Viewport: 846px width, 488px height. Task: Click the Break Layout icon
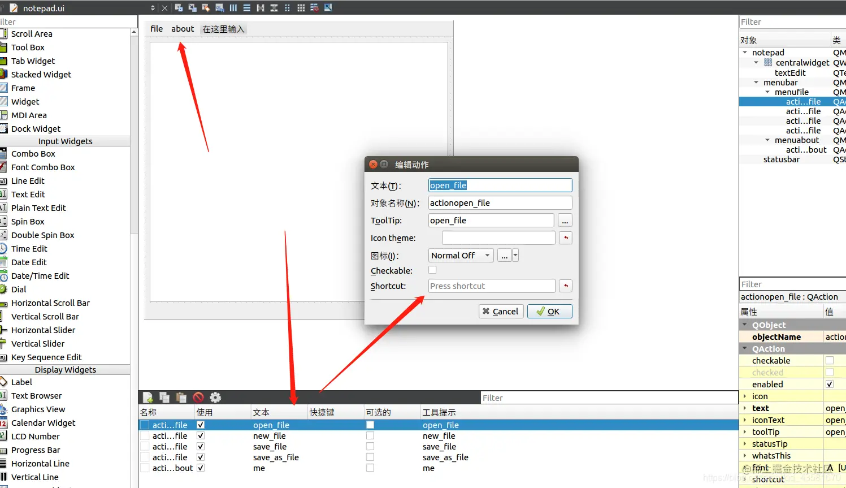click(x=314, y=8)
